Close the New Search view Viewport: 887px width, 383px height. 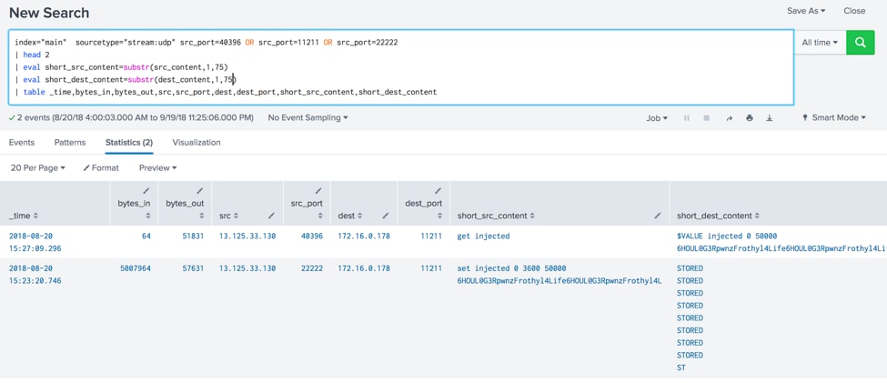tap(854, 11)
